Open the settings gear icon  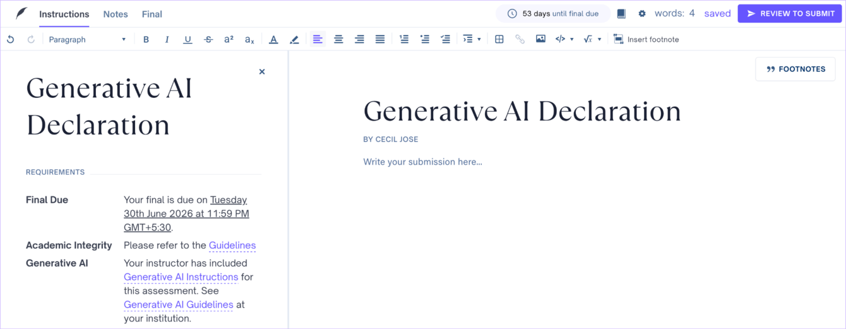[642, 13]
